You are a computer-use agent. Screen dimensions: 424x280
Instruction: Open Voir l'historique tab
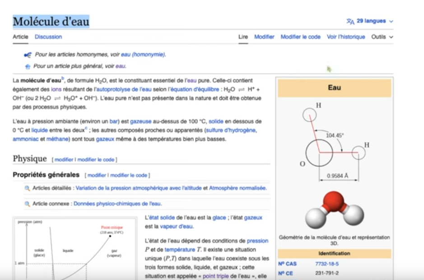click(x=346, y=37)
